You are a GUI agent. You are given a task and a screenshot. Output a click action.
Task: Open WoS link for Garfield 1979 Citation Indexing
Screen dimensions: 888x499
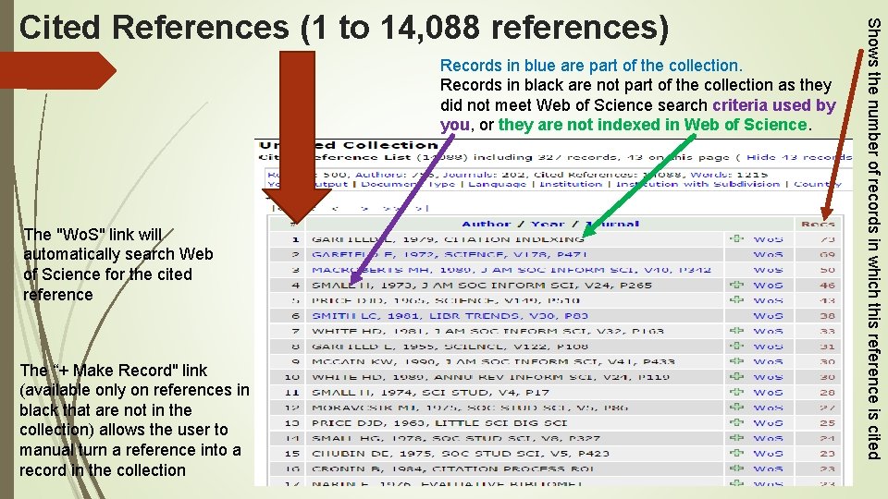point(768,239)
